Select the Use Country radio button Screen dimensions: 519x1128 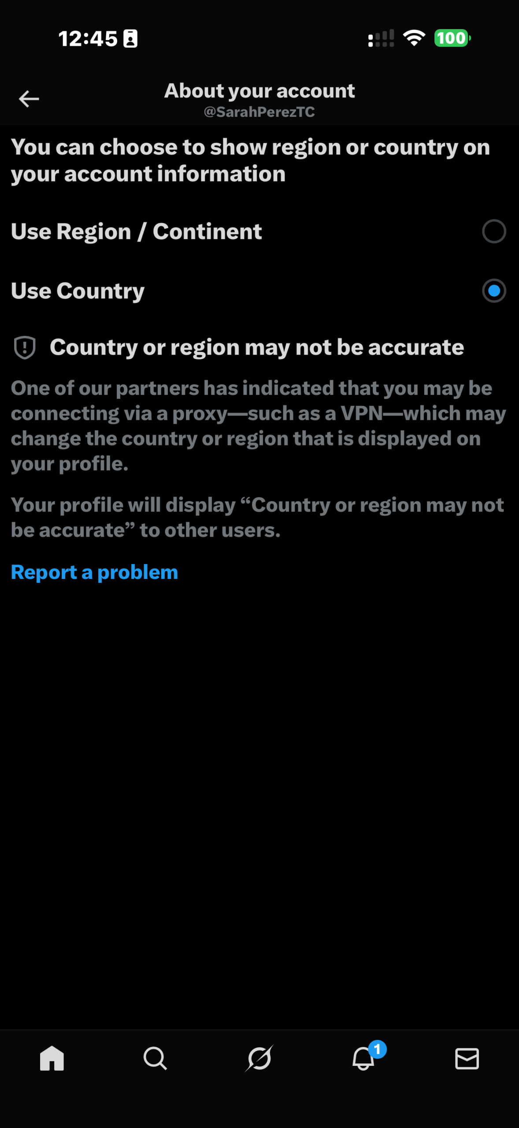pyautogui.click(x=494, y=291)
